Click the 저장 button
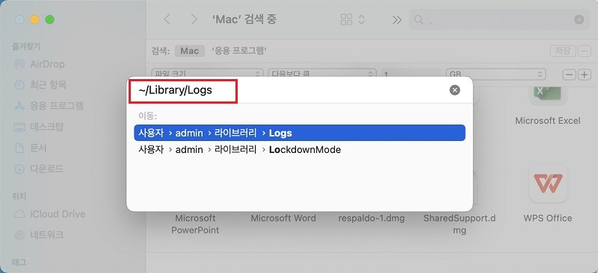598x273 pixels. point(562,51)
